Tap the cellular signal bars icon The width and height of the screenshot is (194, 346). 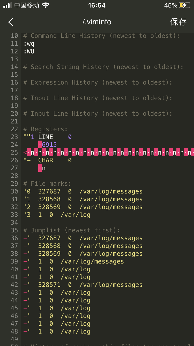point(8,5)
